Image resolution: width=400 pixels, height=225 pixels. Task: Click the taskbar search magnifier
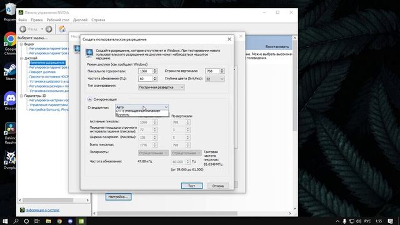(16, 221)
